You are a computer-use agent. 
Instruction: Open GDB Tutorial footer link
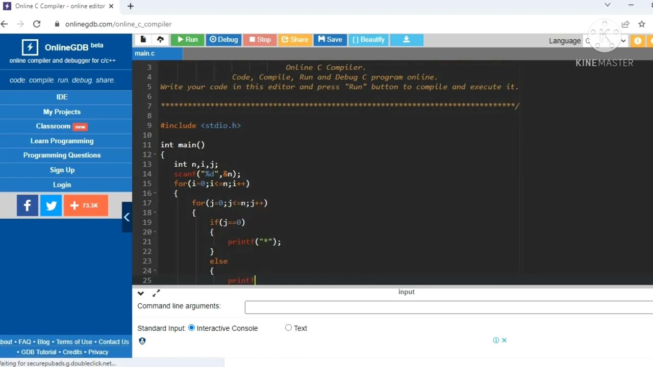[x=39, y=352]
